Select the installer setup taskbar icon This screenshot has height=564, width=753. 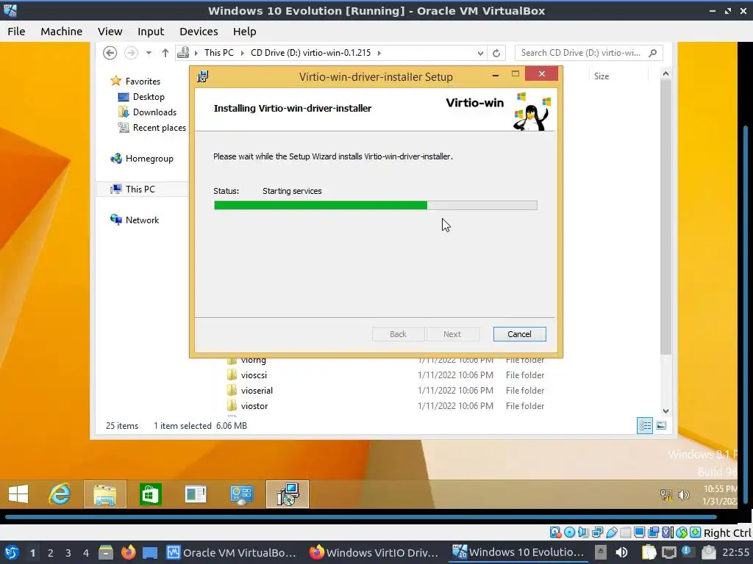[x=288, y=494]
